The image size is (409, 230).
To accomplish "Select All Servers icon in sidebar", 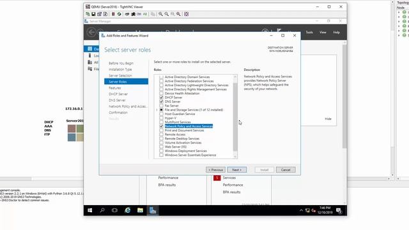I will click(x=90, y=63).
